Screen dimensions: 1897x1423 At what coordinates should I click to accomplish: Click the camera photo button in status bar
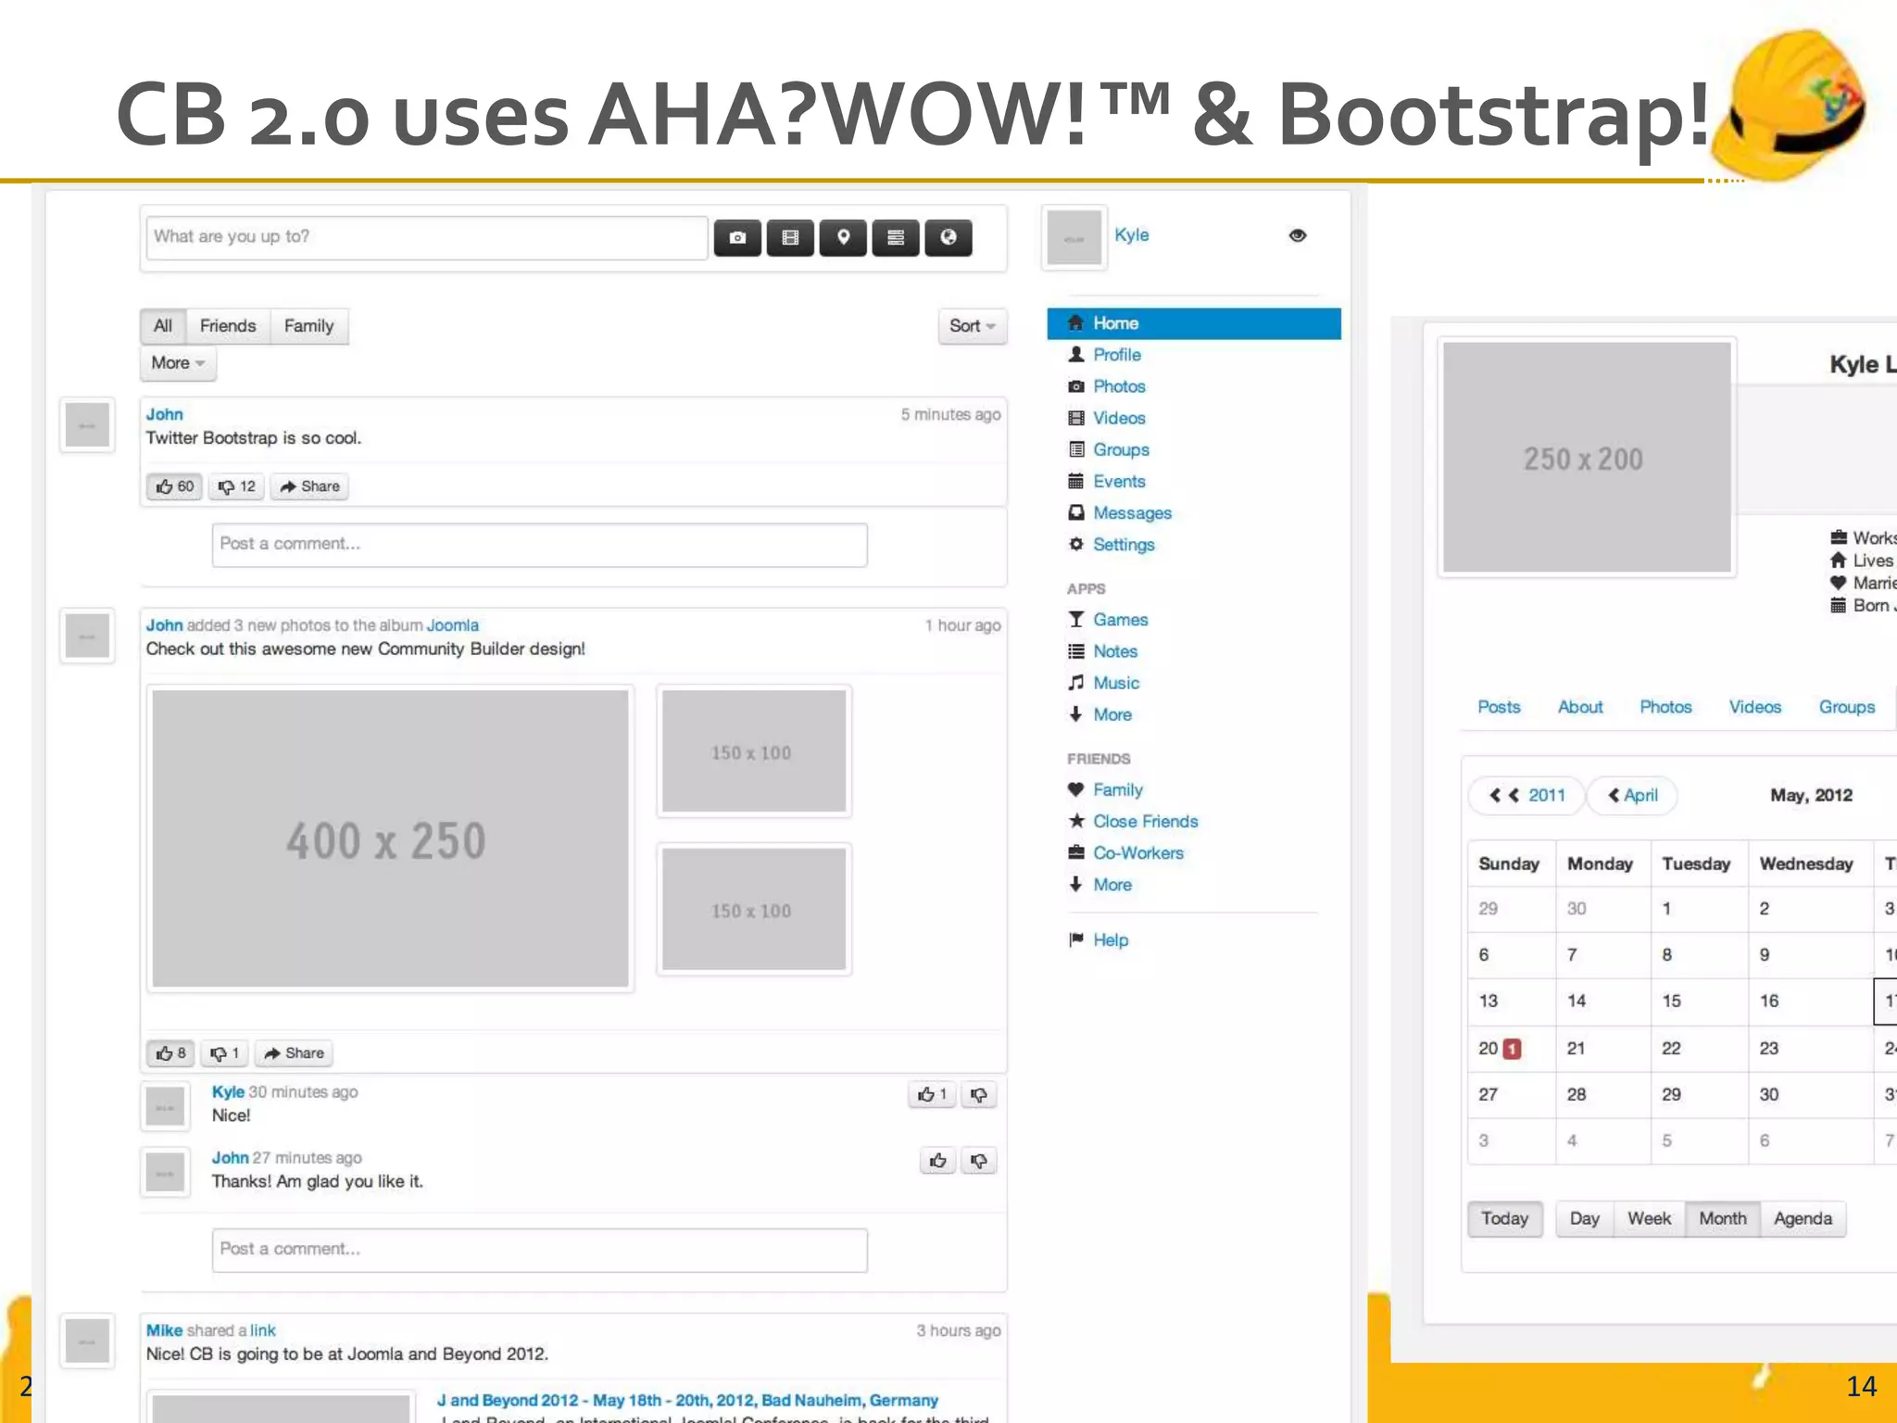737,238
